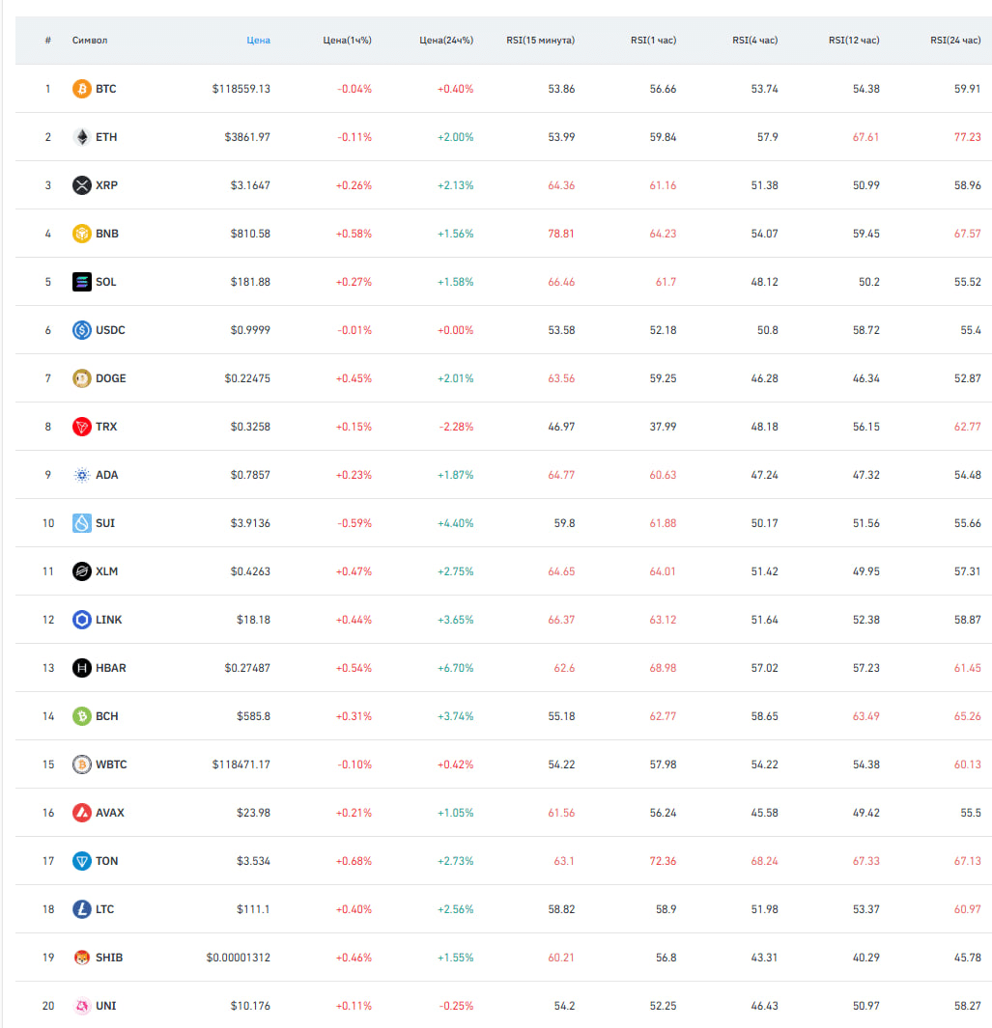Image resolution: width=992 pixels, height=1028 pixels.
Task: Open the HBAR symbol link
Action: [111, 668]
